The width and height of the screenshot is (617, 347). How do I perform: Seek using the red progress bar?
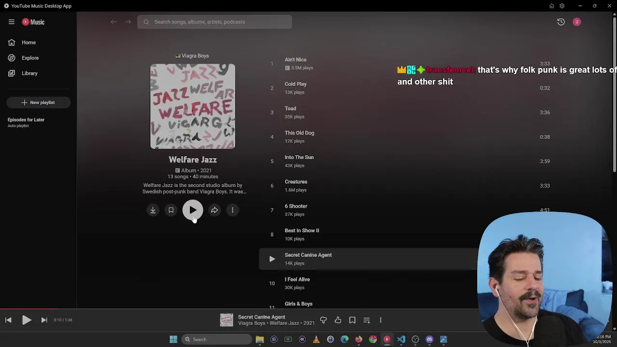[x=29, y=309]
